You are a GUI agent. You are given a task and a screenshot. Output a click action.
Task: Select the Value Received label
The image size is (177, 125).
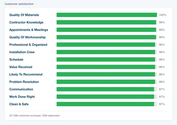21,67
